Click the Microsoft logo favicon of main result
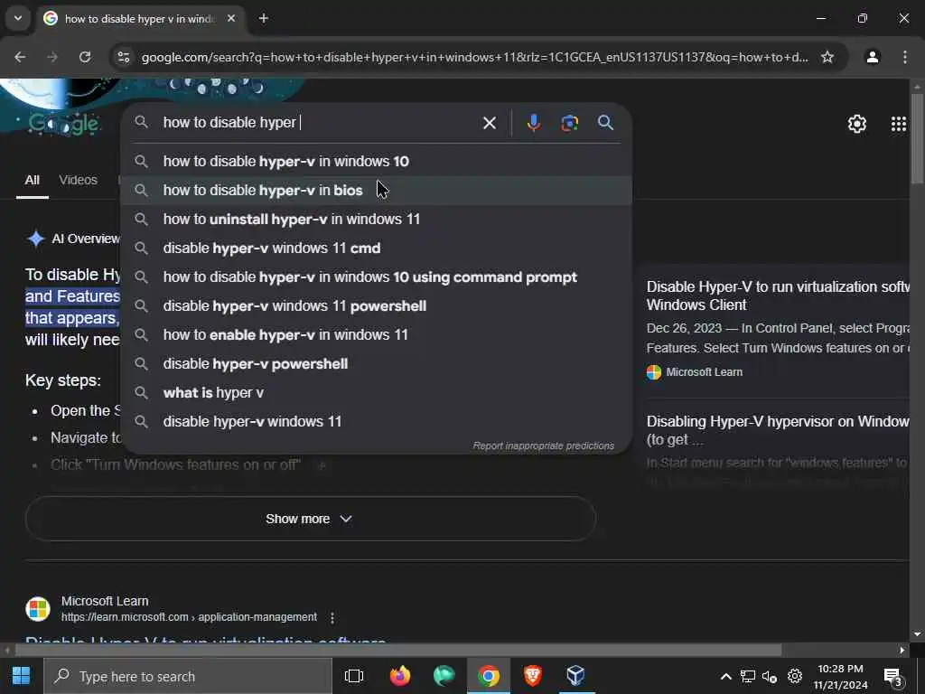Image resolution: width=925 pixels, height=694 pixels. point(38,609)
